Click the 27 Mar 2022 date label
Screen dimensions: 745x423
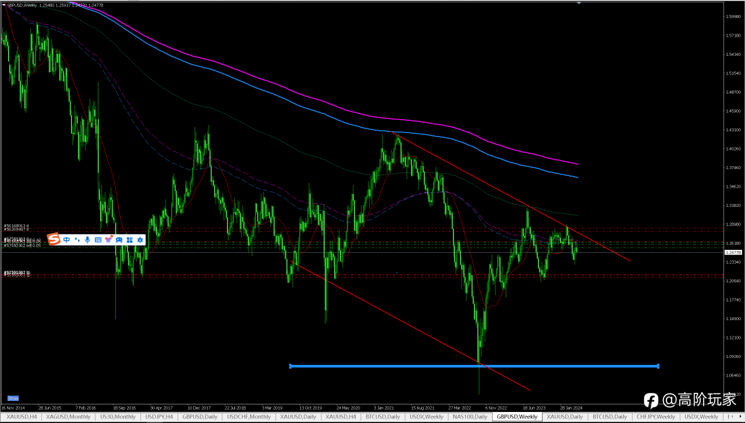tap(459, 407)
